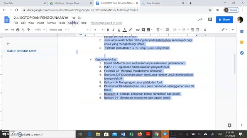Run spell check icon in toolbar
247x138 pixels.
pyautogui.click(x=23, y=30)
